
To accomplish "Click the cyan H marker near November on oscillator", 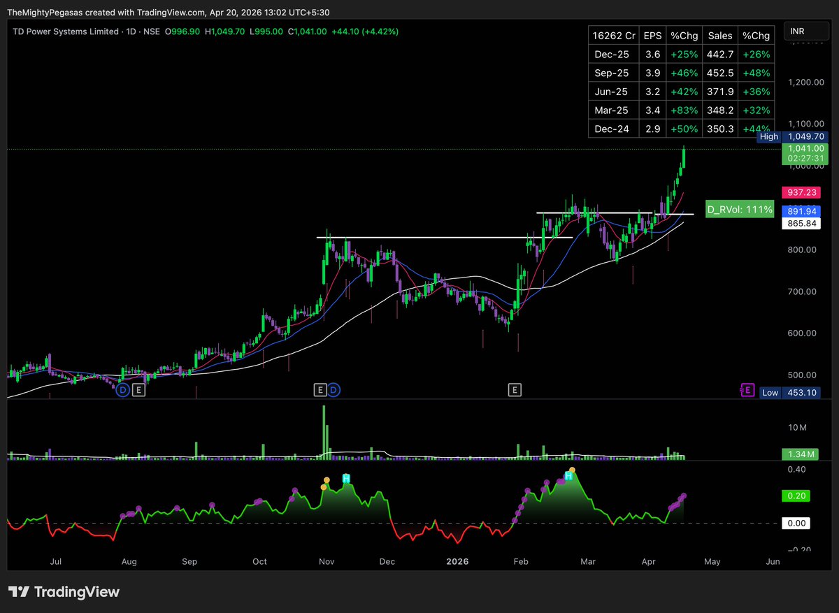I will point(345,478).
